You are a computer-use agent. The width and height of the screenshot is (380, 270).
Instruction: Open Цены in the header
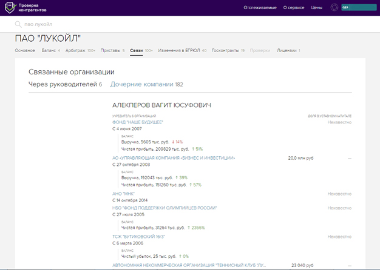coord(317,8)
